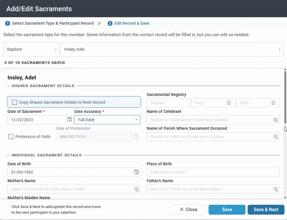This screenshot has width=287, height=220.
Task: Click search icon in Father's Name field
Action: click(x=275, y=189)
